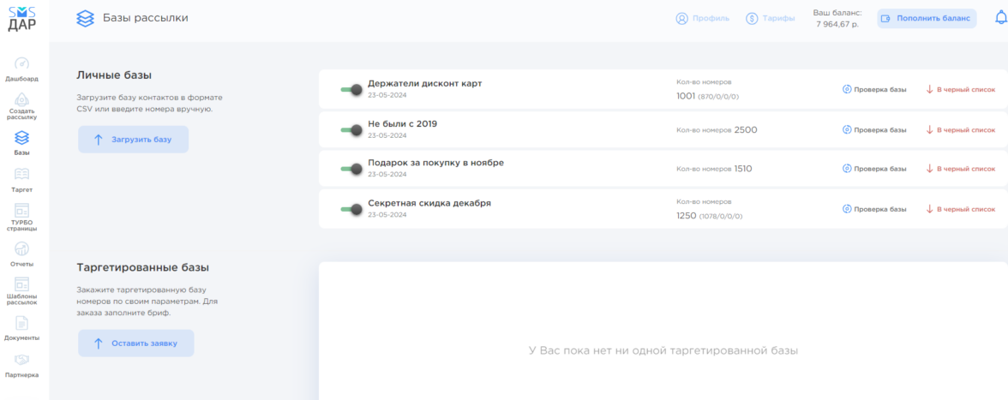Click the Создать рассылку rocket icon
Viewport: 1008px width, 400px height.
coord(21,99)
